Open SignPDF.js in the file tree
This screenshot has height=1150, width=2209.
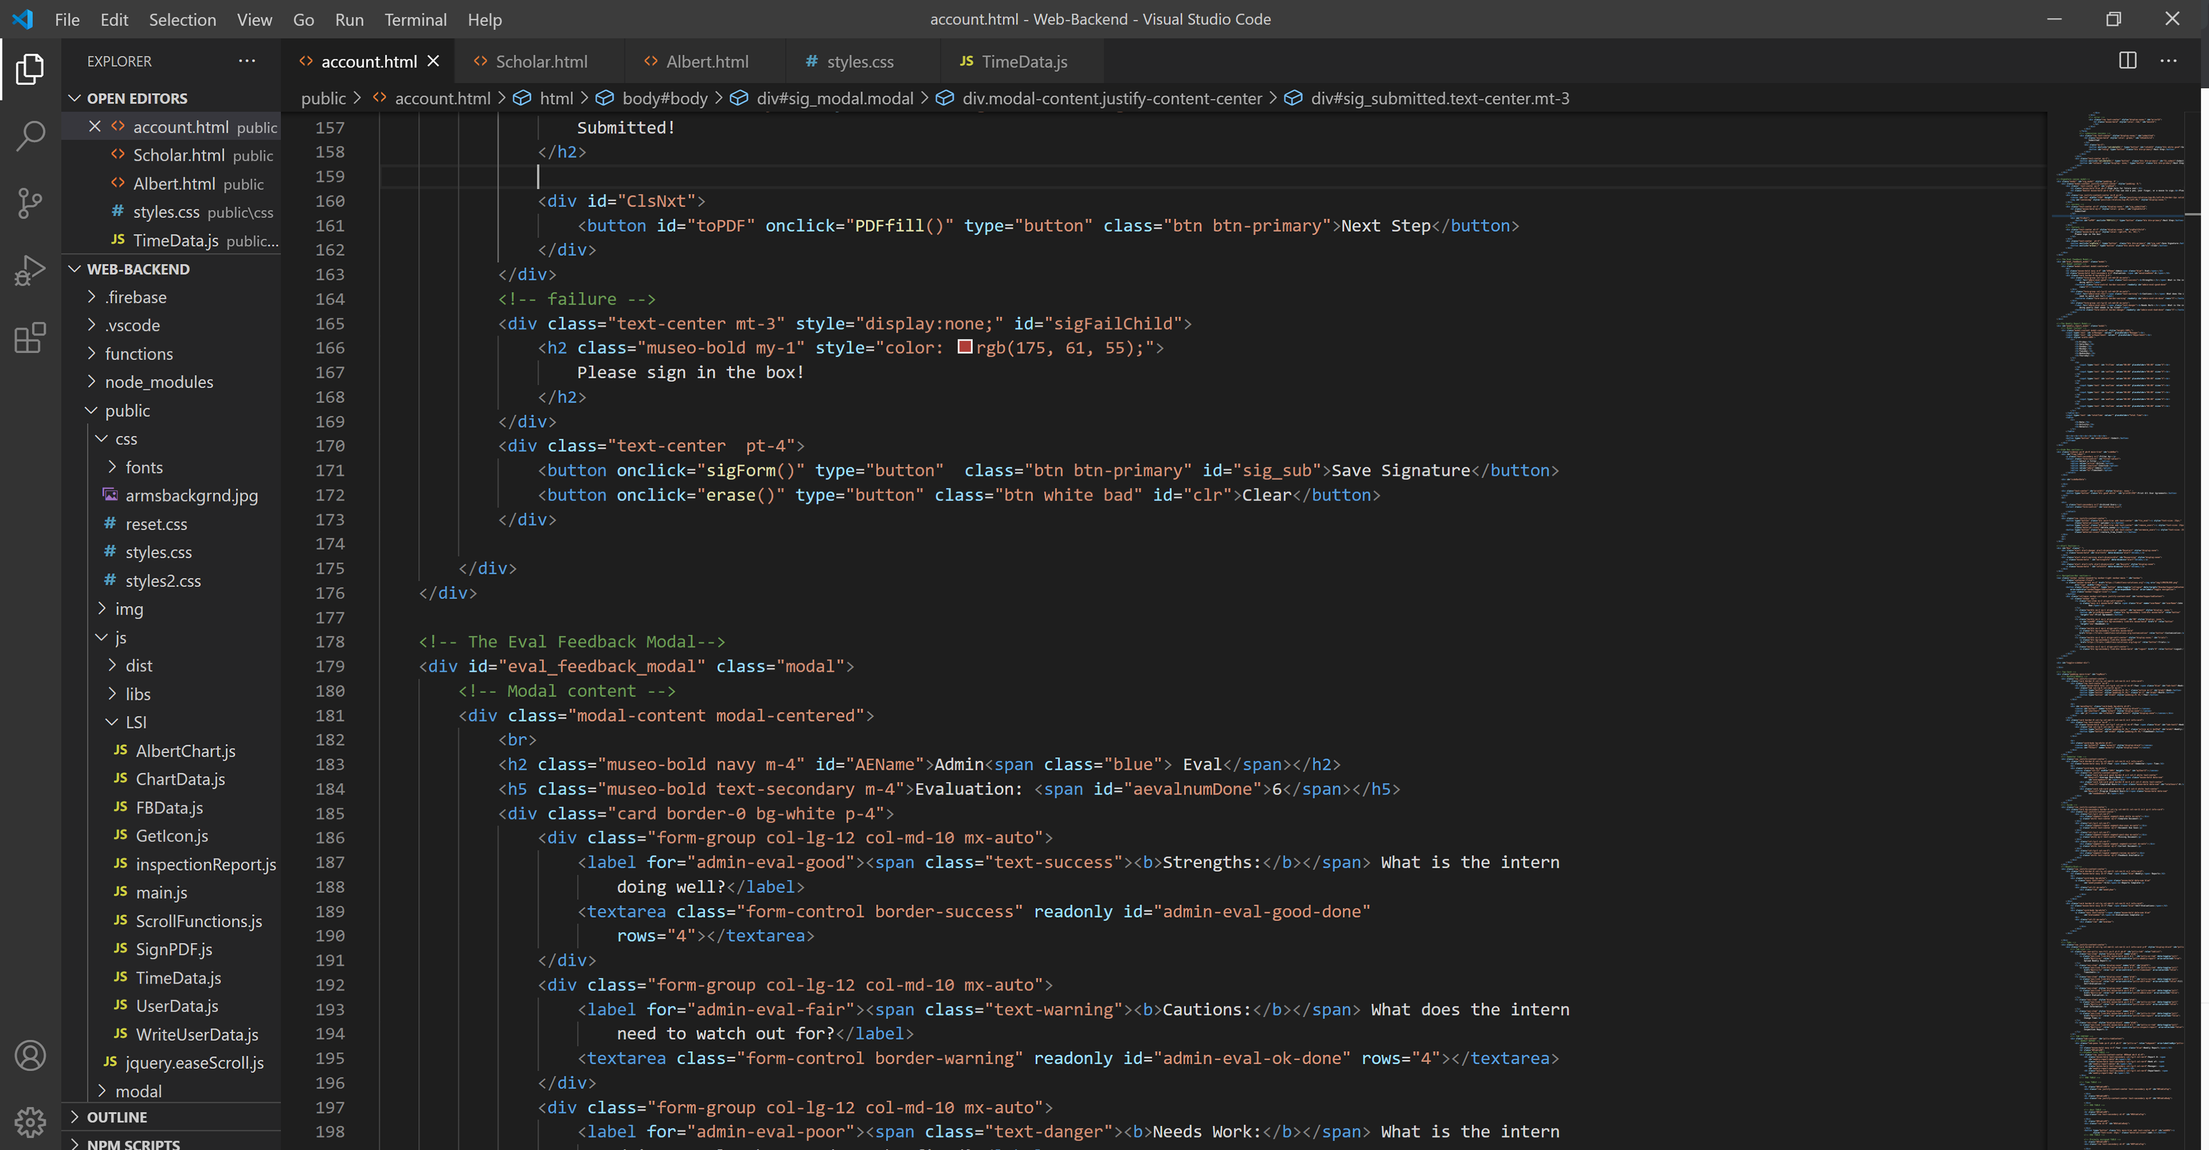tap(173, 949)
